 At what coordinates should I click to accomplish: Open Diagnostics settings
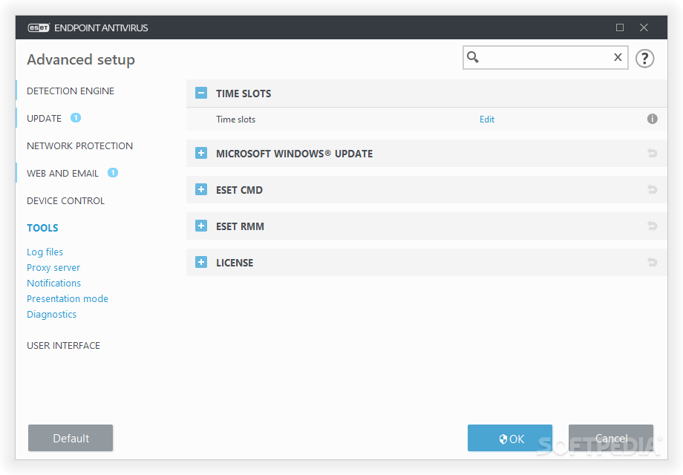coord(51,315)
